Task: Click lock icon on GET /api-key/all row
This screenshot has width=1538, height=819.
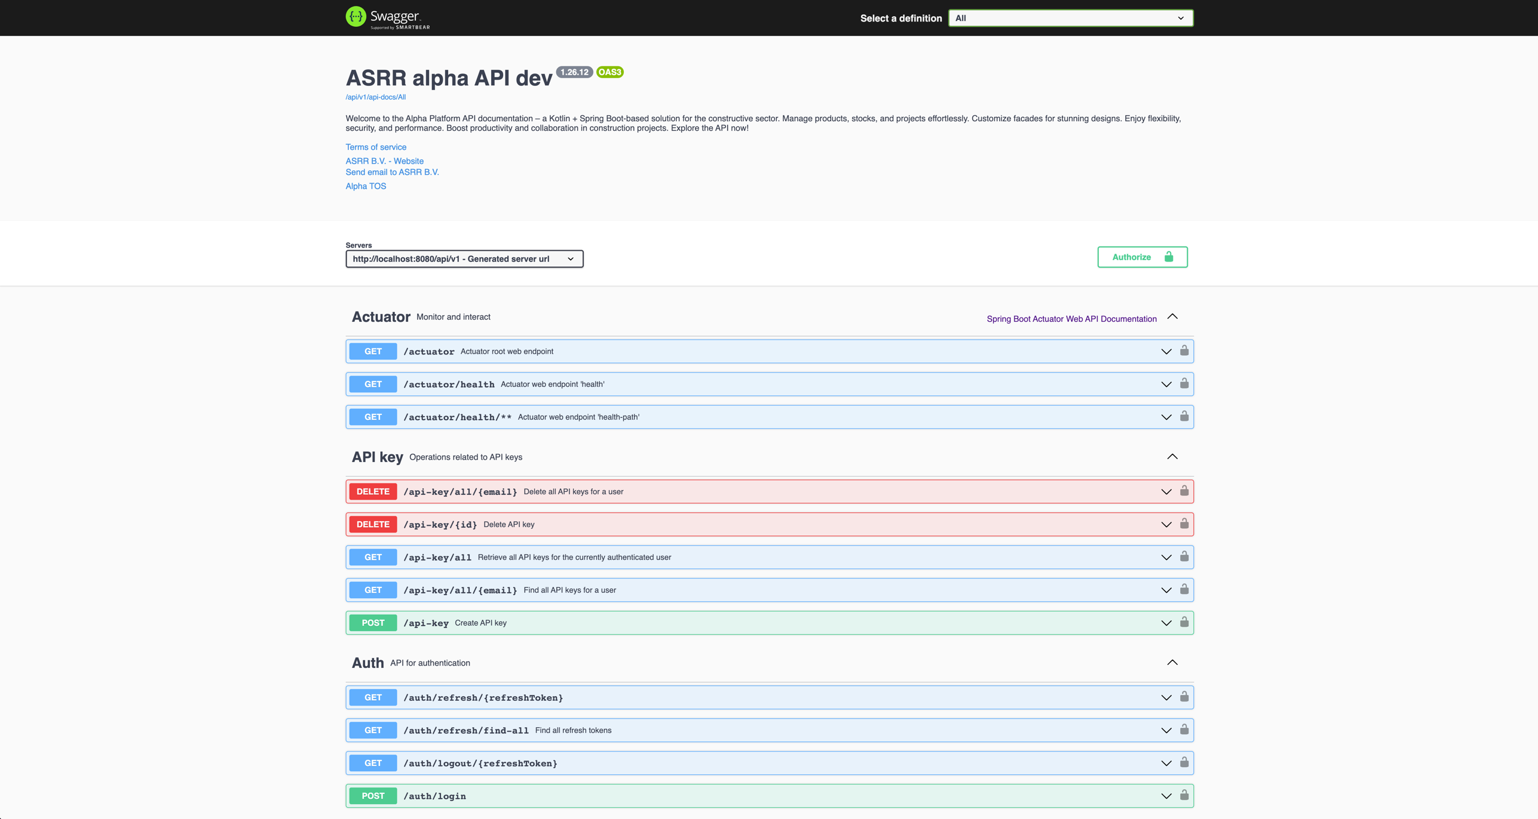Action: [x=1184, y=557]
